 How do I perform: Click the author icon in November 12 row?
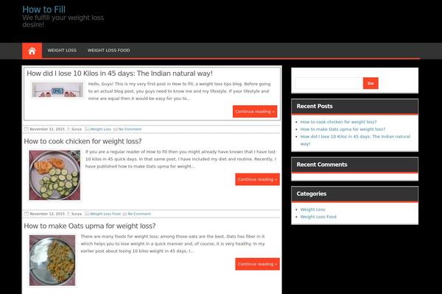click(69, 214)
